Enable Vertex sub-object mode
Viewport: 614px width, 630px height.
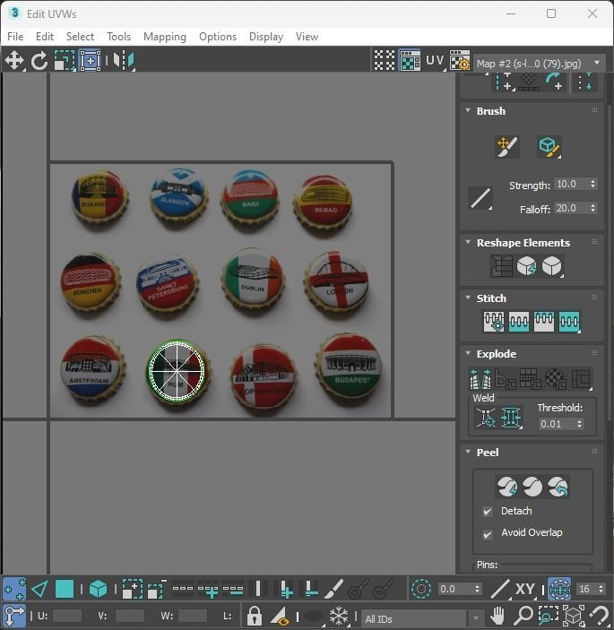[14, 589]
